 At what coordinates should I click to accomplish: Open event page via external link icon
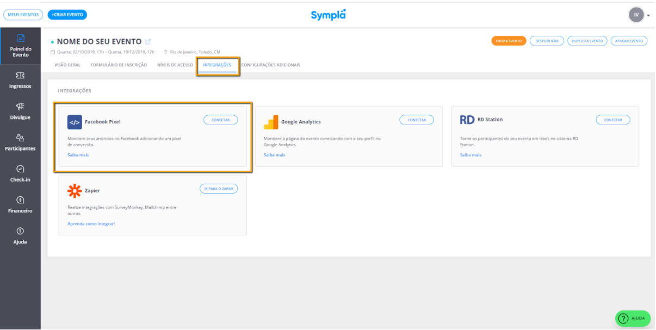(x=148, y=42)
